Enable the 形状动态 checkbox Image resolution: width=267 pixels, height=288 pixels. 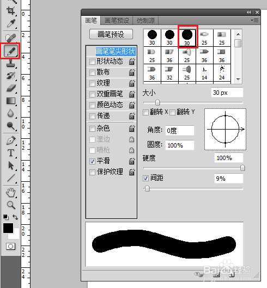pos(92,62)
